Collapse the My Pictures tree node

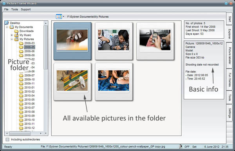[x=12, y=39]
